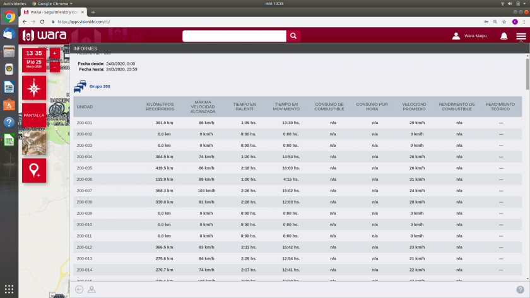The height and width of the screenshot is (298, 530).
Task: Click the add location pin button
Action: point(34,171)
